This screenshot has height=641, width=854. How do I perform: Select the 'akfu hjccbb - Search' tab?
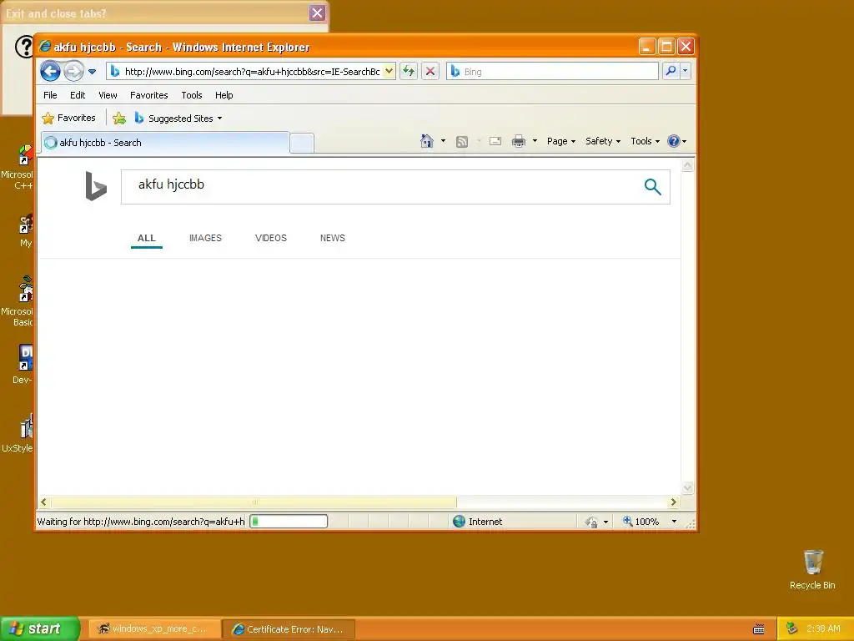(x=165, y=143)
